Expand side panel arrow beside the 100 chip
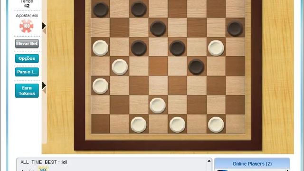Screen dimensions: 304x171 44,26
